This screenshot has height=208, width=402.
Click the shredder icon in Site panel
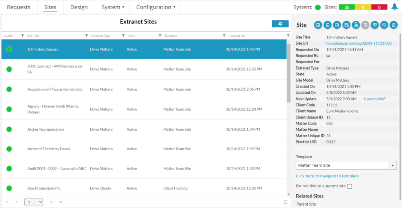click(375, 25)
